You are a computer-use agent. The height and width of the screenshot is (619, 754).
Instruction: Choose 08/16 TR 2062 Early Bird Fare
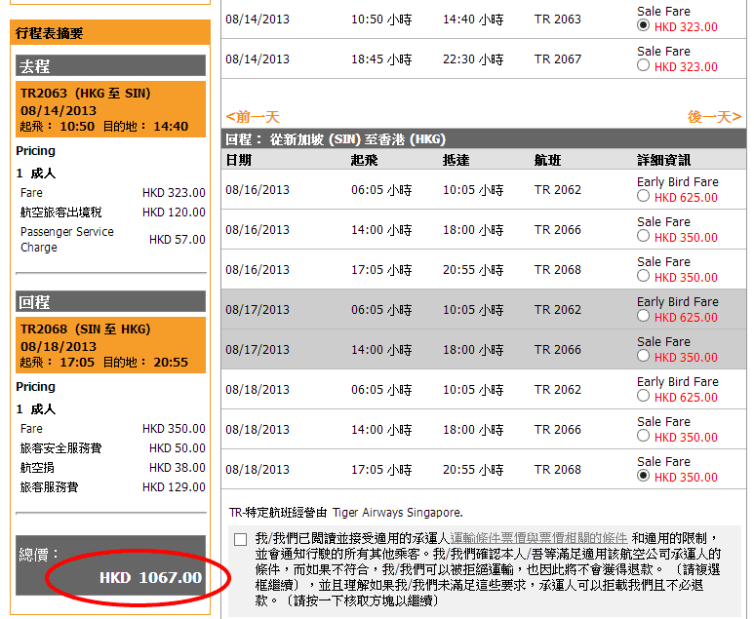pos(643,196)
